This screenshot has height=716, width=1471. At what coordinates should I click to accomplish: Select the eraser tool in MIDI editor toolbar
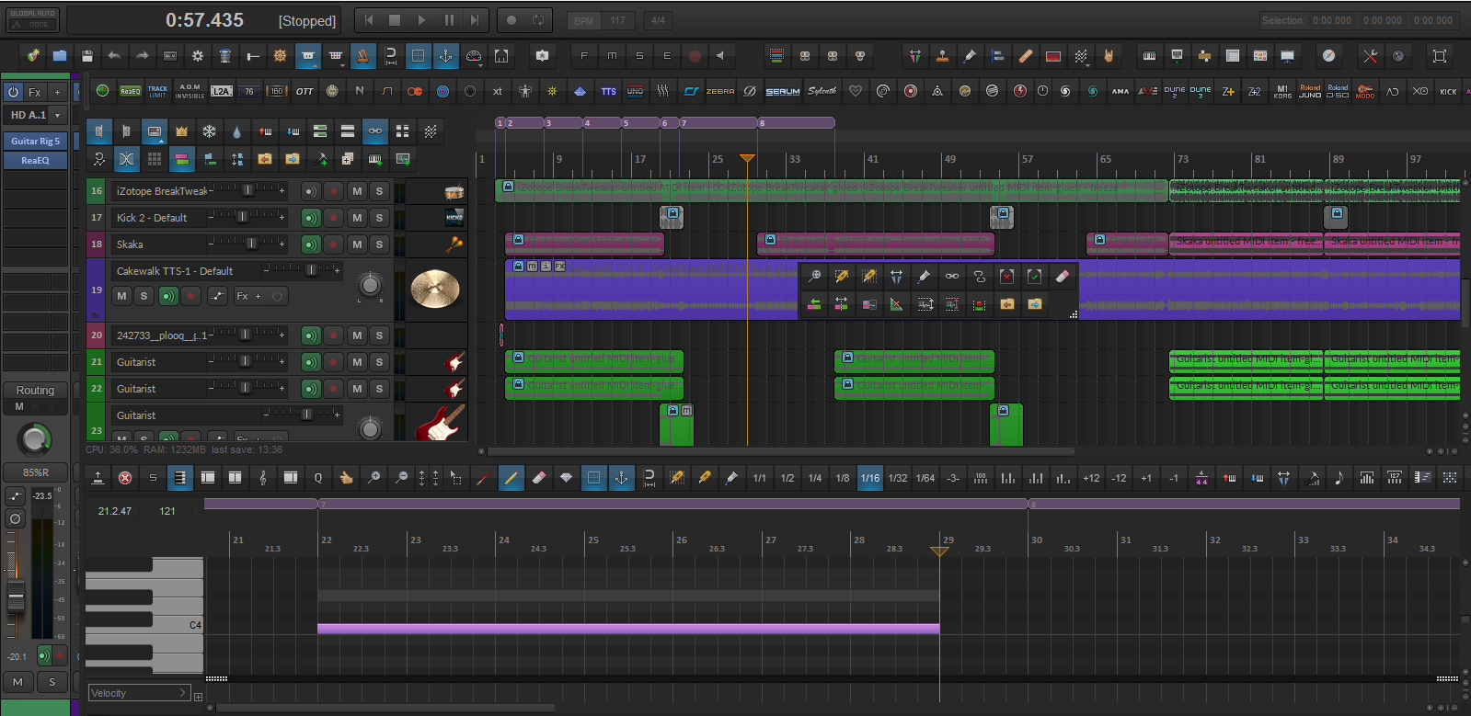(539, 478)
